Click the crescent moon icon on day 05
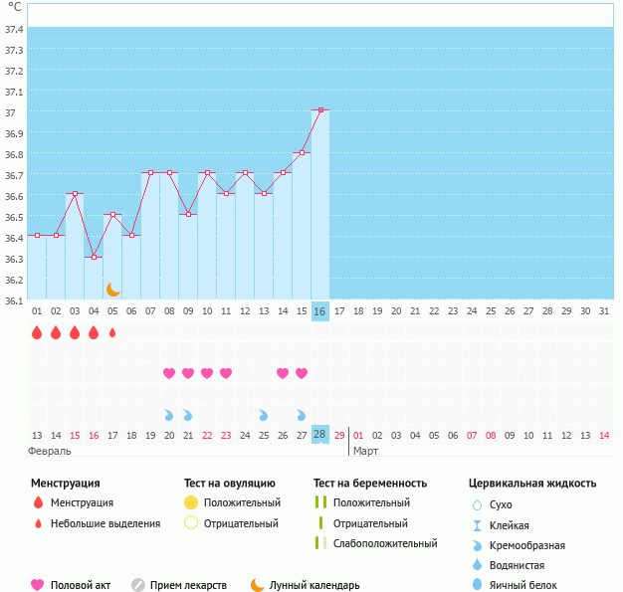The image size is (623, 592). pos(113,290)
